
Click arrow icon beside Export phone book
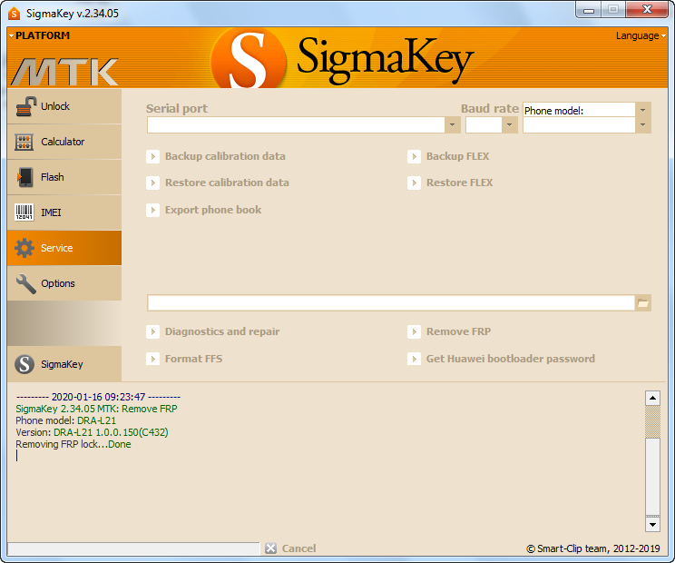click(x=152, y=210)
